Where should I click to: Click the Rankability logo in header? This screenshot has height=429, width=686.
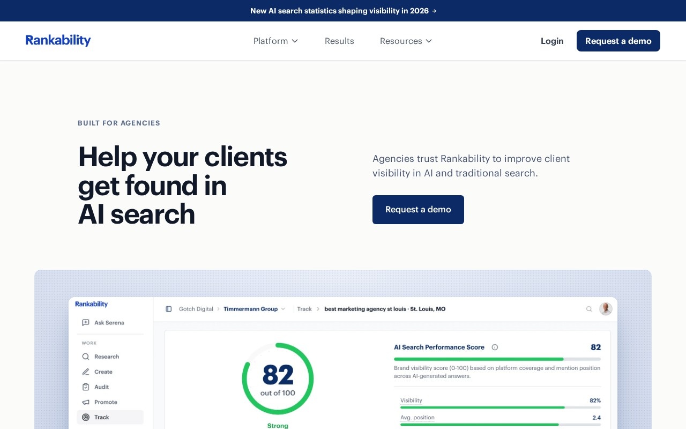pos(58,41)
